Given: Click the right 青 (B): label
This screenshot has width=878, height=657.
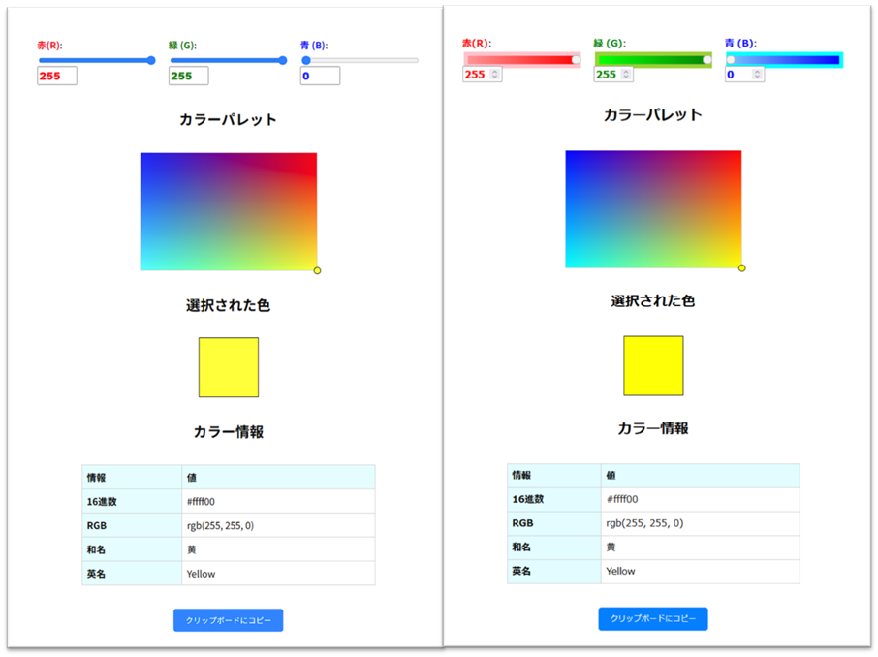Looking at the screenshot, I should 740,44.
